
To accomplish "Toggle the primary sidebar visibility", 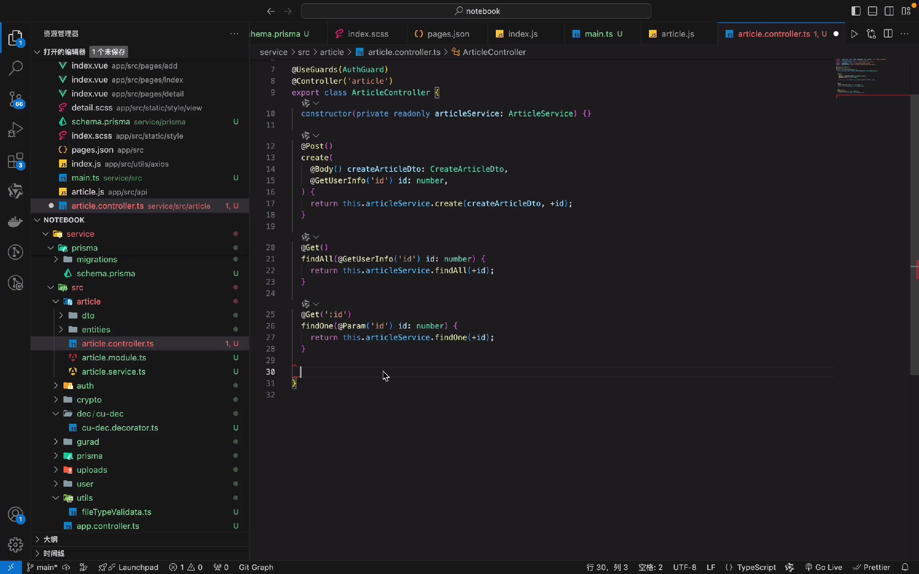I will 855,11.
